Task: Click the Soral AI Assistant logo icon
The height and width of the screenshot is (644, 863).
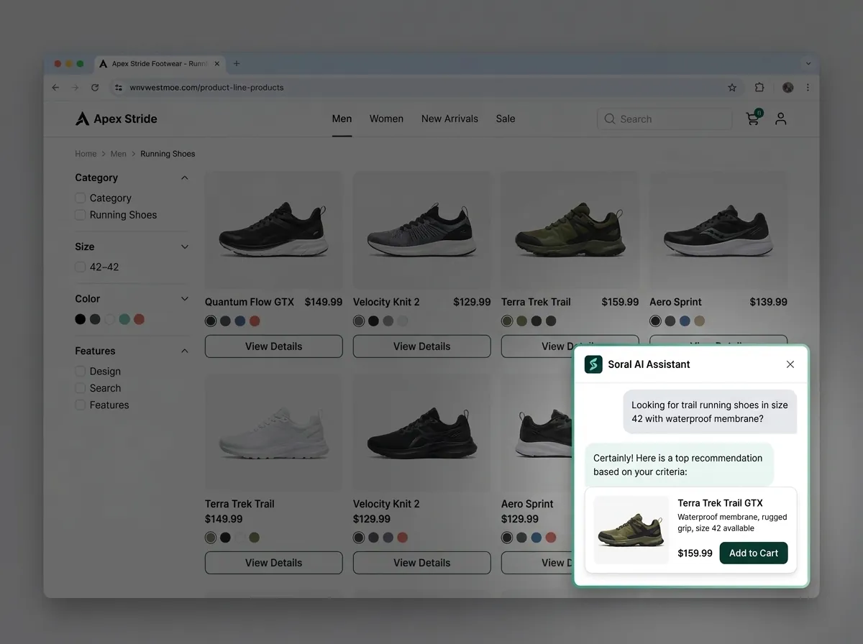Action: (x=593, y=364)
